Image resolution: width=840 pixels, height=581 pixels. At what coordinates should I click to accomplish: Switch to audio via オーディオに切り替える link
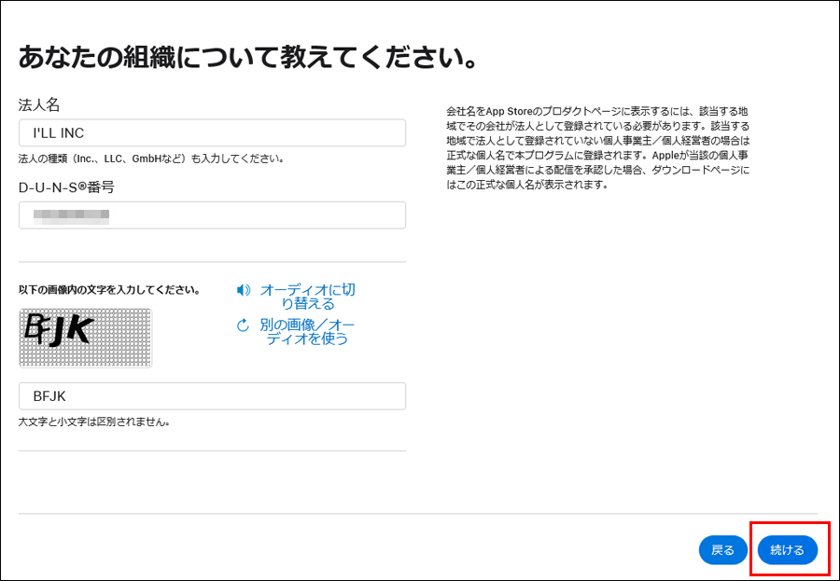(x=307, y=297)
